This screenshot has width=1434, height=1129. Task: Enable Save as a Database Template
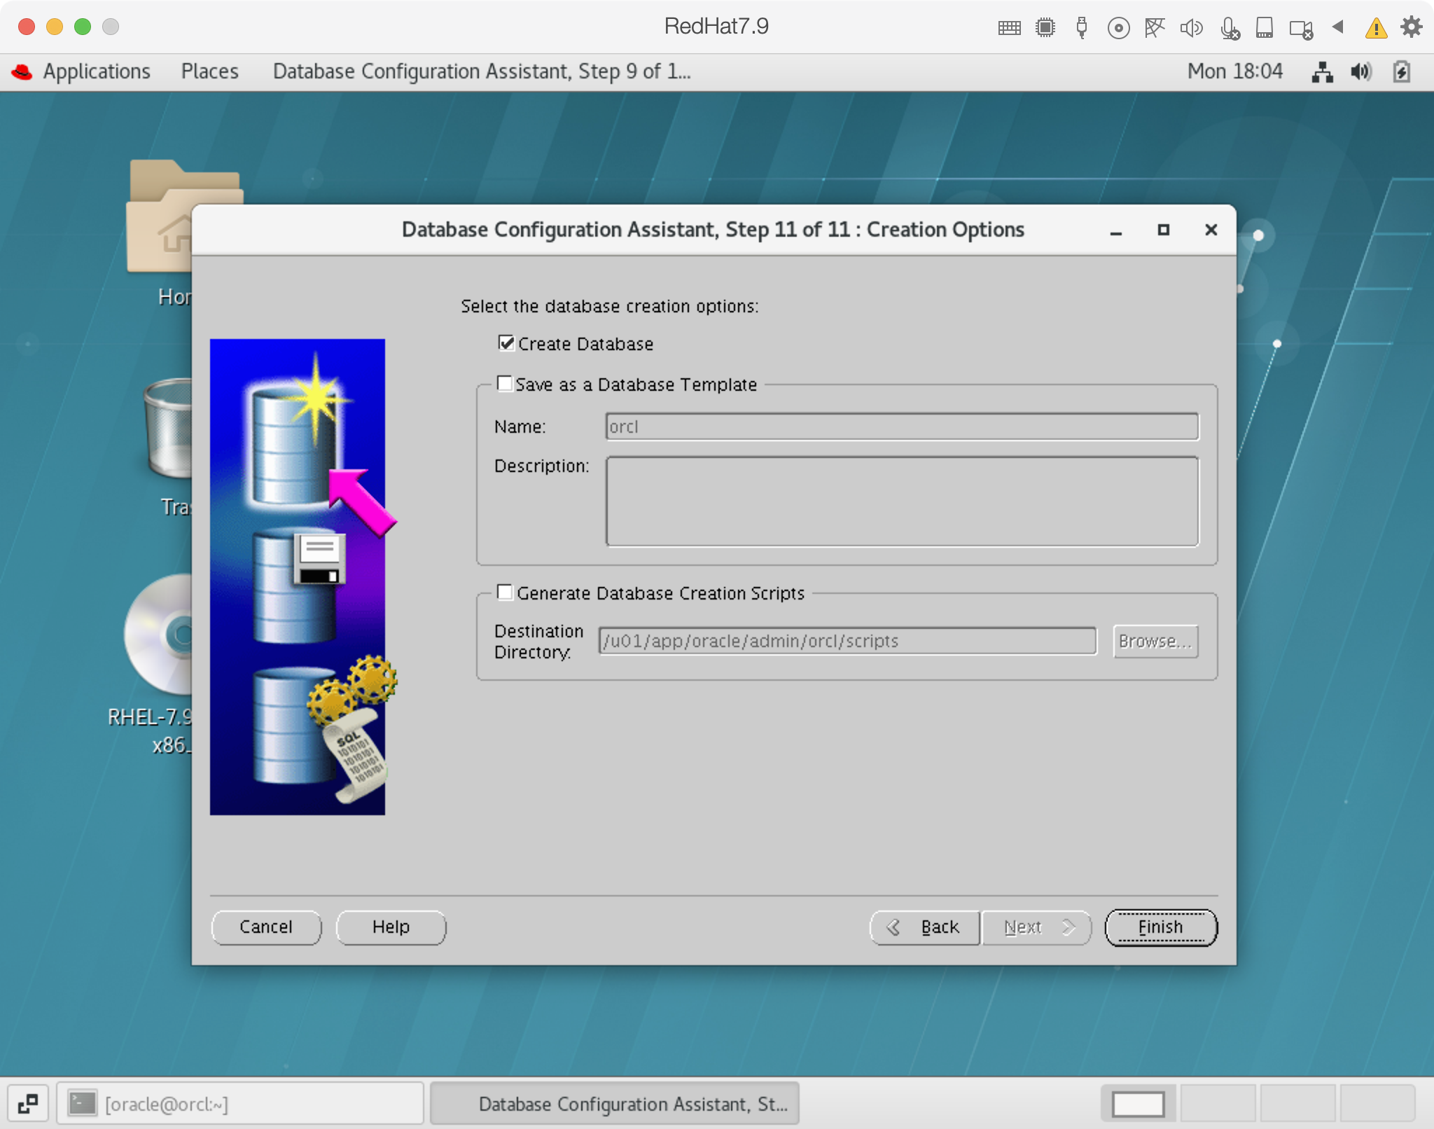(x=504, y=384)
